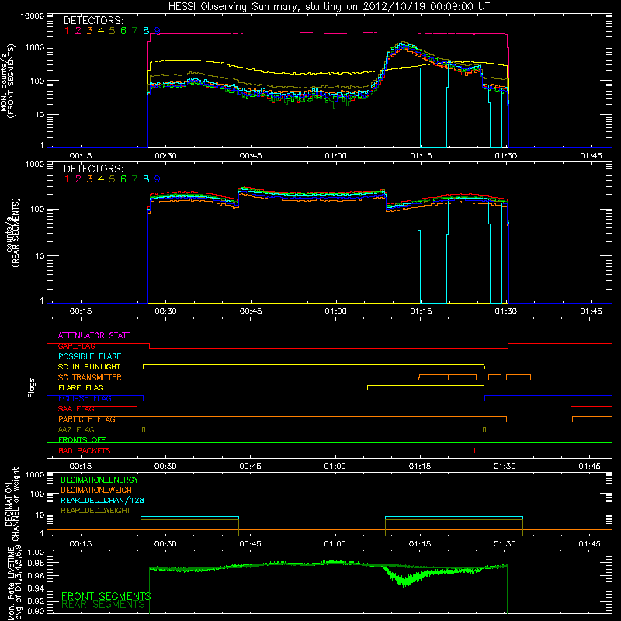Click the DECIMATION_ENERGY legend label

tap(99, 480)
